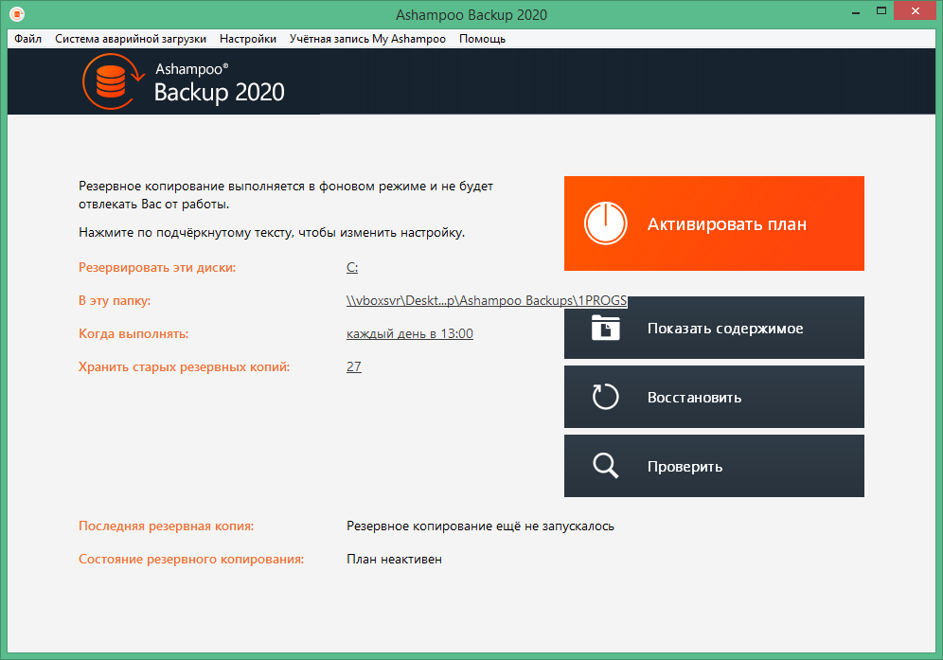
Task: Click the magnifying glass icon beside Проверить
Action: (x=605, y=466)
